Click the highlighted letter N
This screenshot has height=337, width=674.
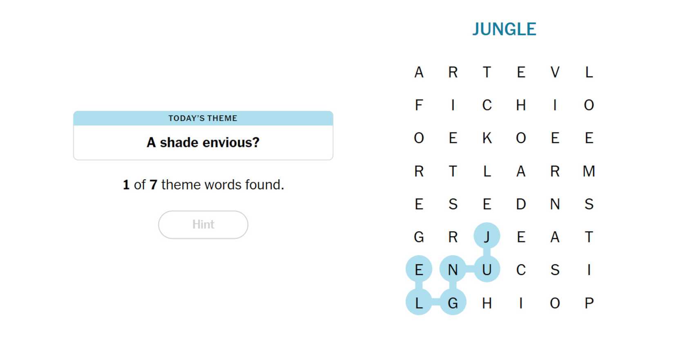(x=453, y=270)
